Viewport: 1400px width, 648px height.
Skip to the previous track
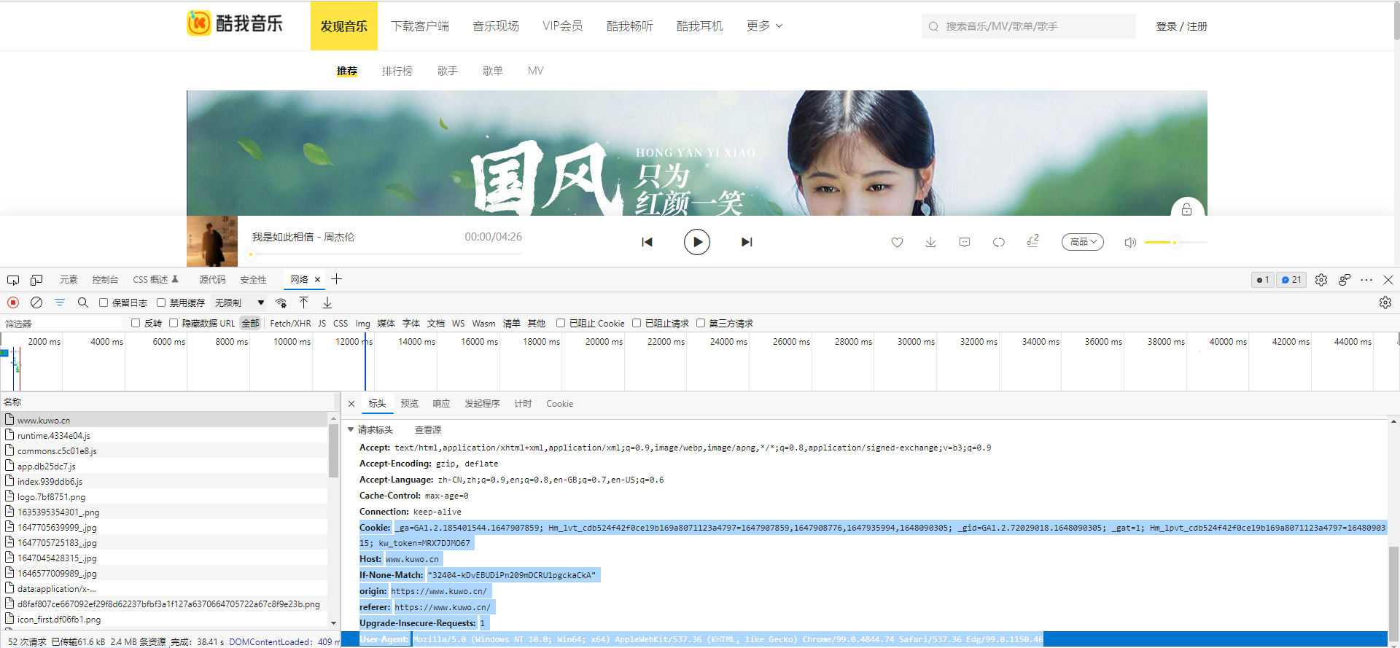(647, 242)
